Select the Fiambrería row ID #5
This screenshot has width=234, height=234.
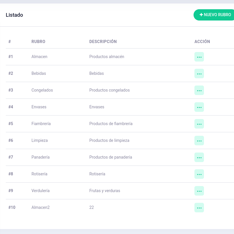(11, 124)
